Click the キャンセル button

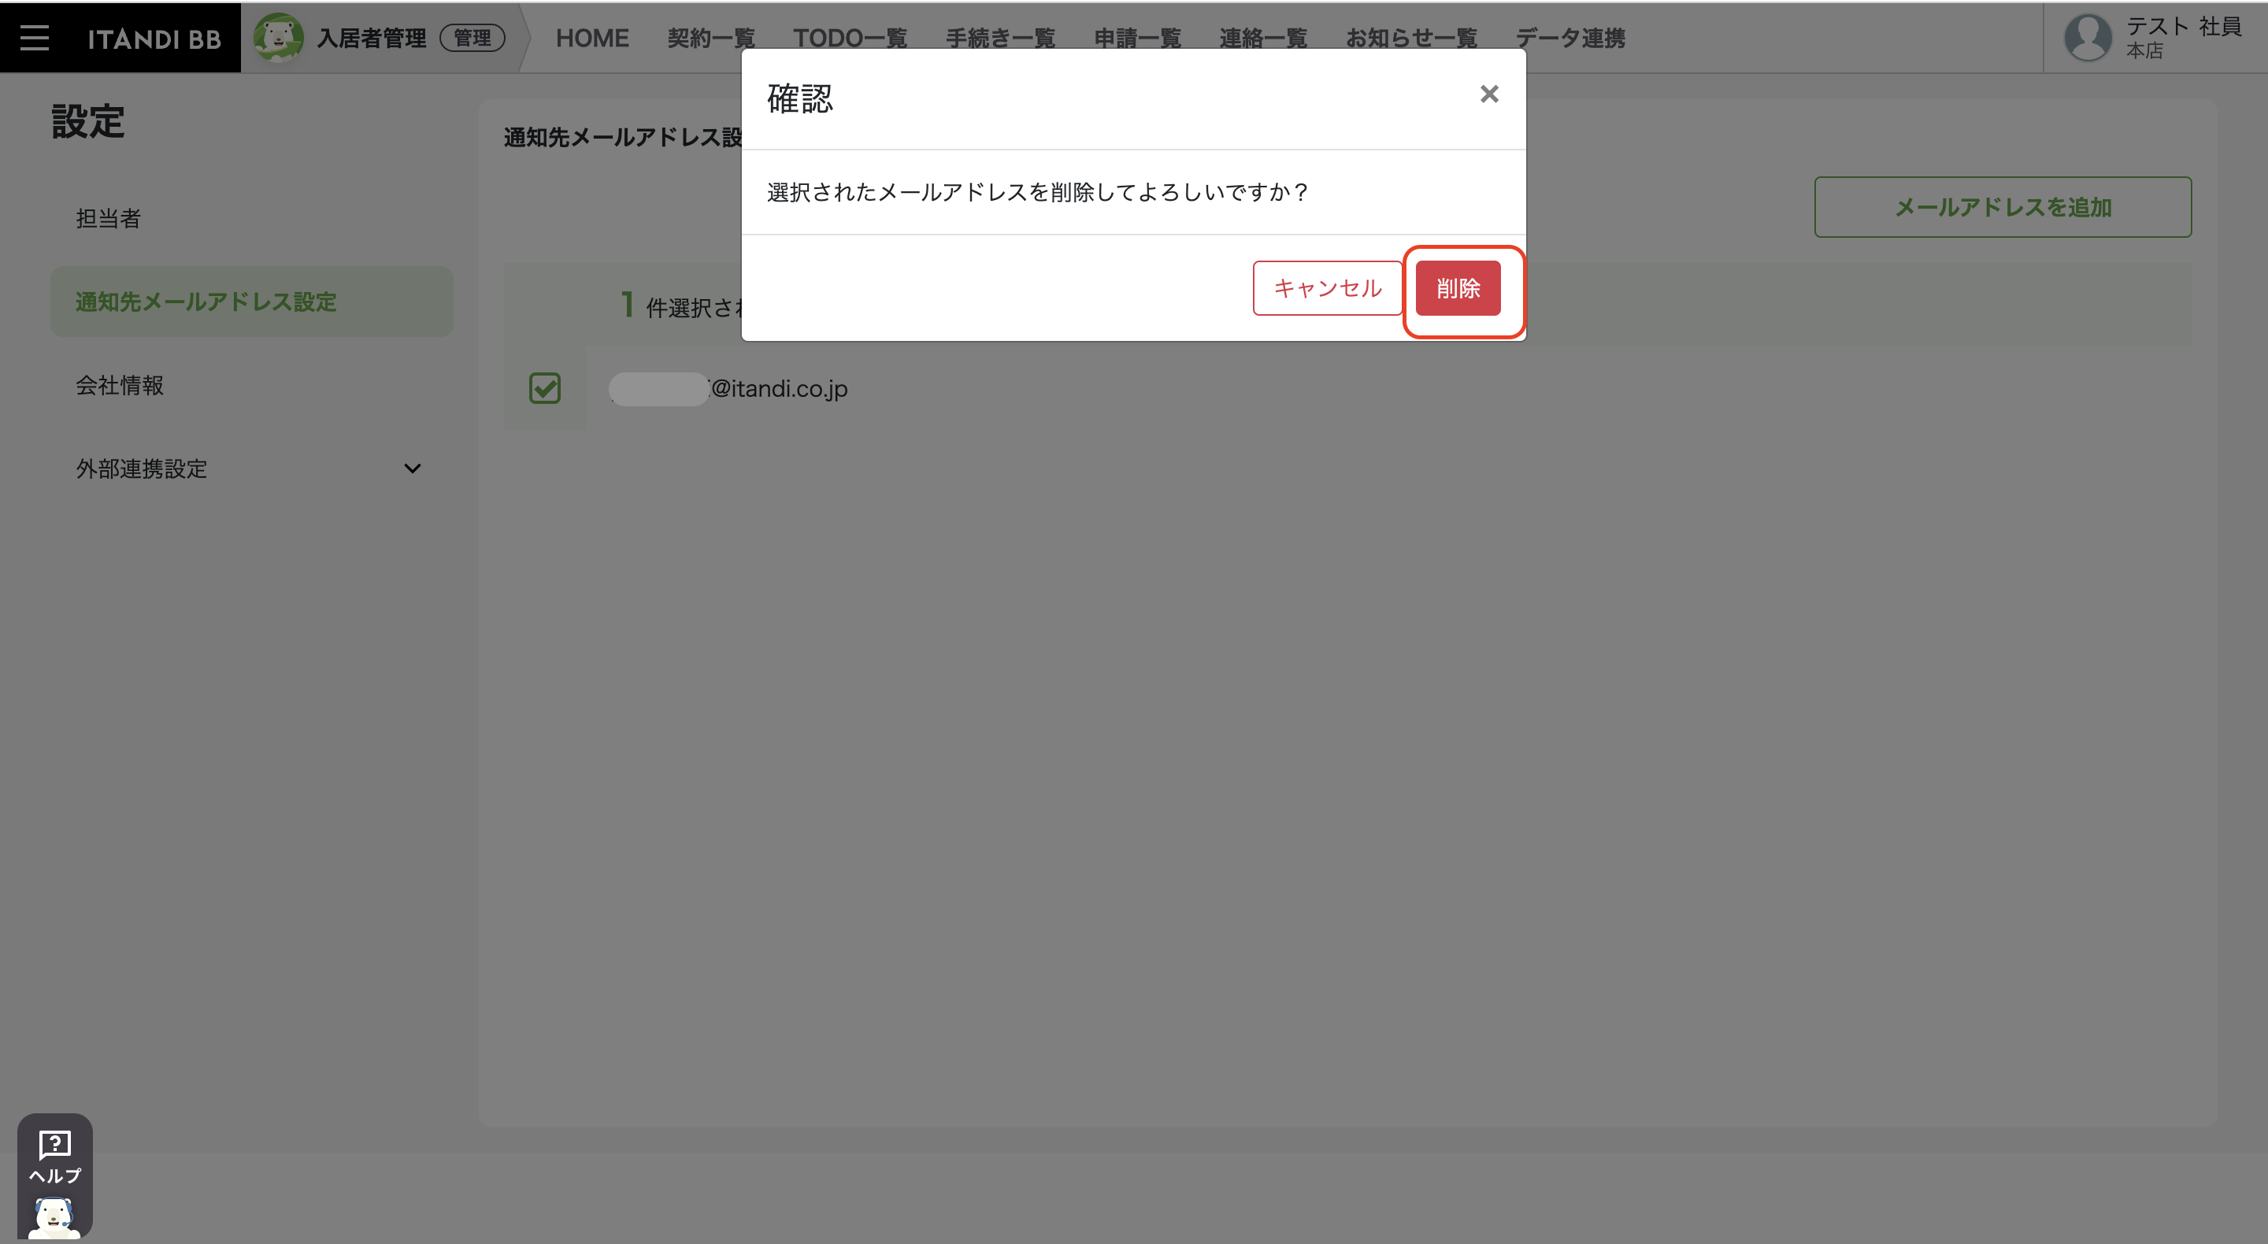tap(1327, 288)
